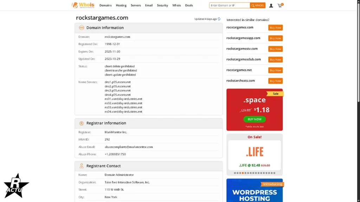This screenshot has width=360, height=202.
Task: Buy Now for rockstargamesclub.com
Action: tap(275, 60)
